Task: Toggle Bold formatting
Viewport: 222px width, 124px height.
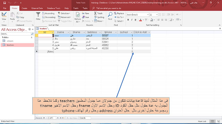Action: coord(128,20)
